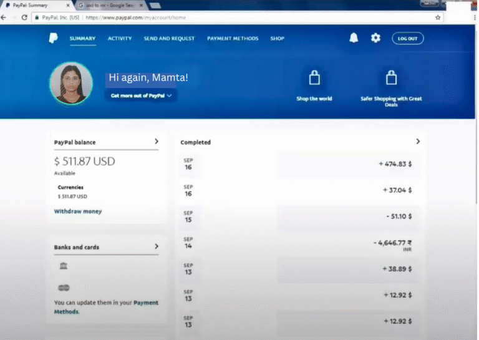Close the usd to inr Google Search tab
Screen dimensions: 479x340
(x=141, y=5)
